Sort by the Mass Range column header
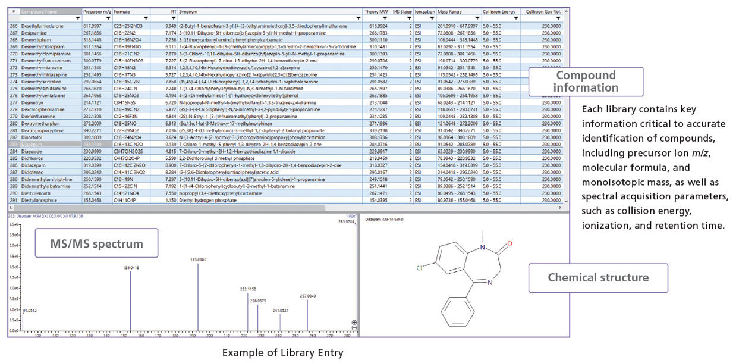Screen dimensions: 736x363 [459, 11]
